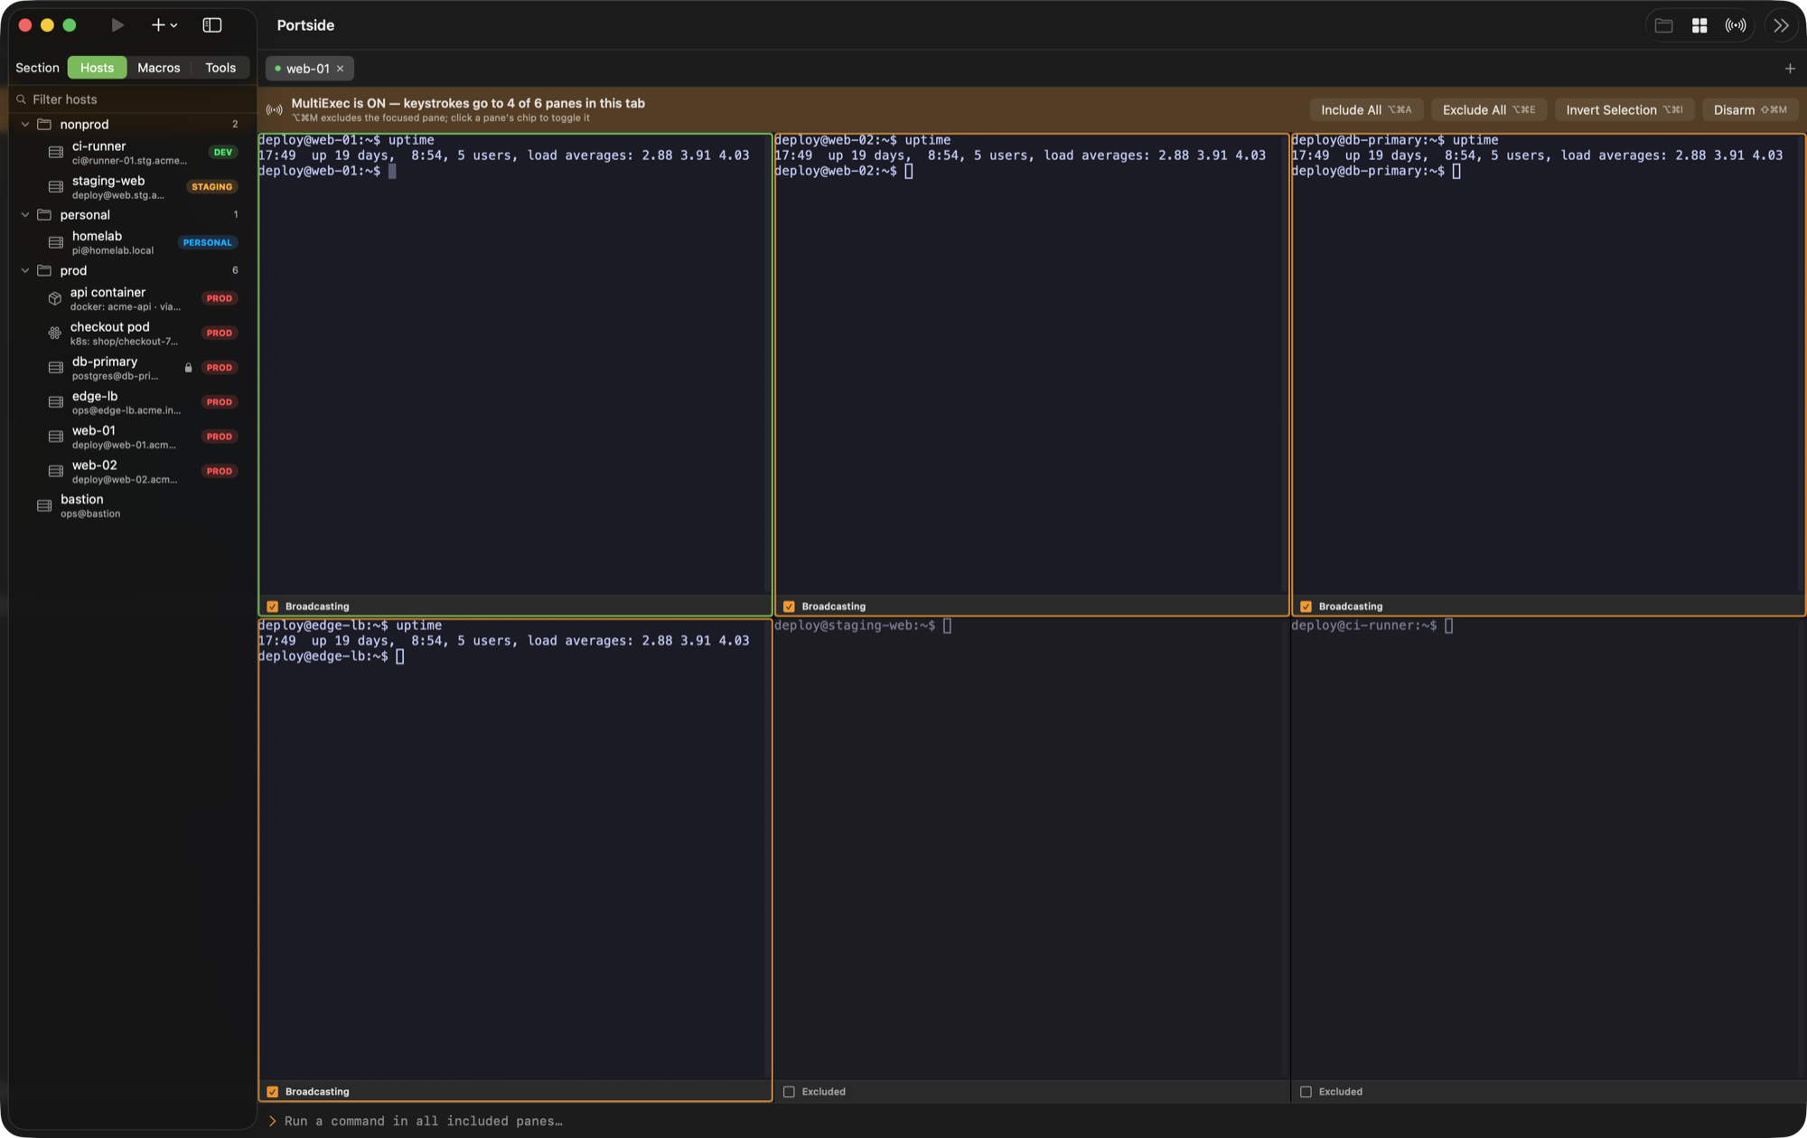Image resolution: width=1807 pixels, height=1138 pixels.
Task: Click the STAGING badge on staging-web
Action: click(212, 187)
